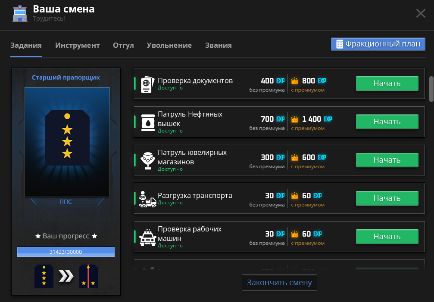The width and height of the screenshot is (434, 302).
Task: Start the Проверка документов task
Action: (x=387, y=83)
